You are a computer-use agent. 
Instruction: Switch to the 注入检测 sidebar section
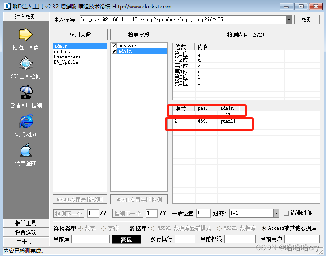click(x=26, y=17)
